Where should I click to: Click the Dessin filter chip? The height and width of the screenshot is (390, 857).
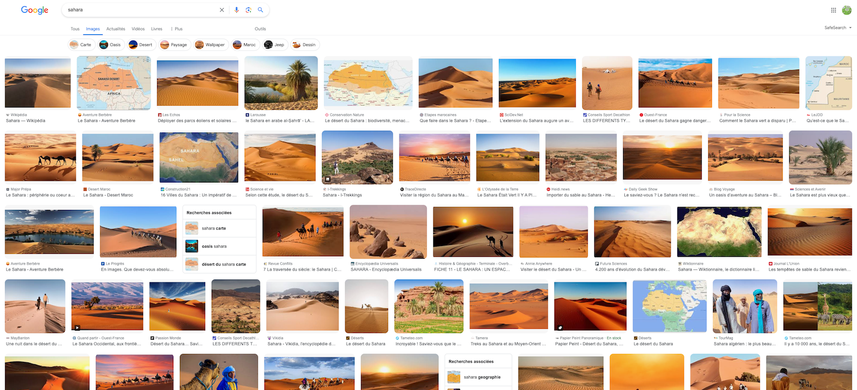[x=305, y=44]
